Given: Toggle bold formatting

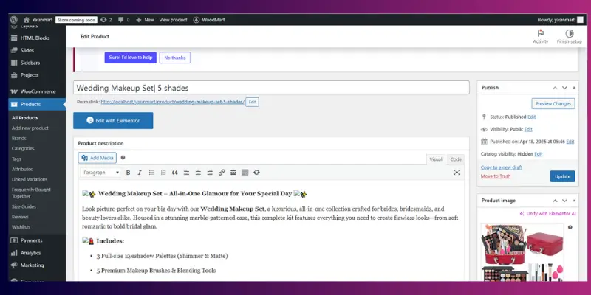Looking at the screenshot, I should pos(128,173).
